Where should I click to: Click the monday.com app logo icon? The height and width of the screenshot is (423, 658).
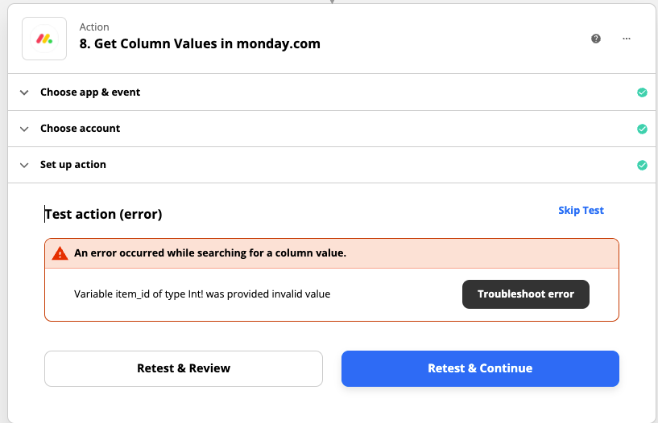[x=44, y=39]
